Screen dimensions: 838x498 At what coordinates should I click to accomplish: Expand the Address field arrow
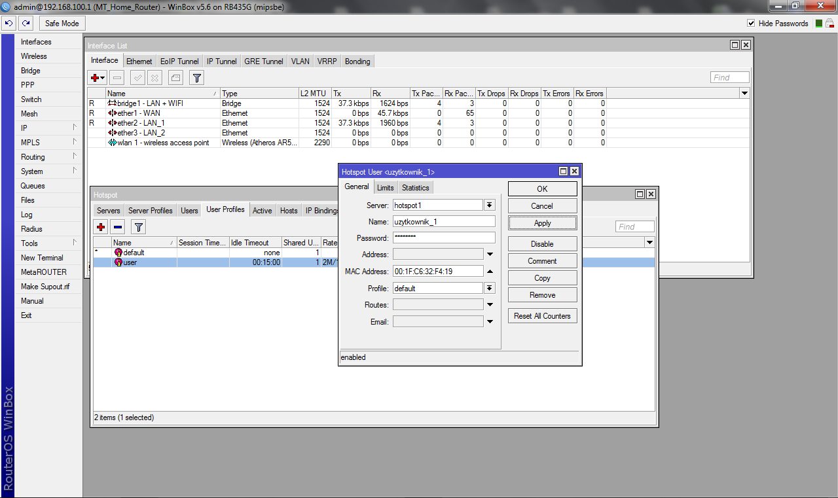coord(490,255)
